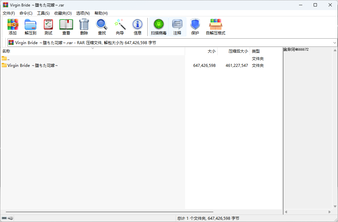Click the comment pane's down scroll arrow
Image resolution: width=338 pixels, height=222 pixels.
[x=335, y=206]
